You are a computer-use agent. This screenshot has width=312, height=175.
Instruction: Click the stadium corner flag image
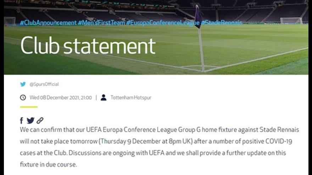coord(200,38)
